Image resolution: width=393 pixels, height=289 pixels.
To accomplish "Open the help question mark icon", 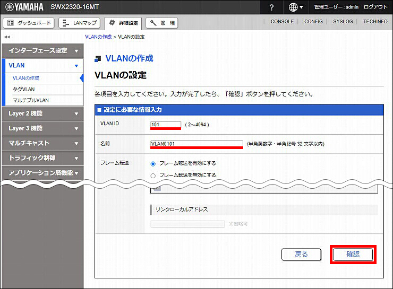I will 271,7.
